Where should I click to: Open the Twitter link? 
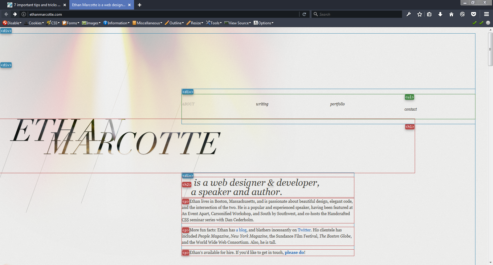tap(304, 230)
